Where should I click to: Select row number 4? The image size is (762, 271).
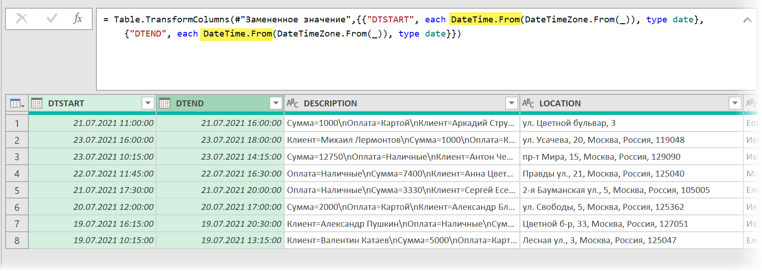click(x=17, y=173)
